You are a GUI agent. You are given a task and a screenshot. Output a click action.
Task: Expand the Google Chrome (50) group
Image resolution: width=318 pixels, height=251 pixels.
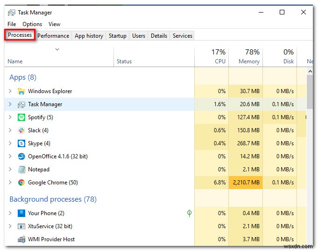(x=10, y=183)
